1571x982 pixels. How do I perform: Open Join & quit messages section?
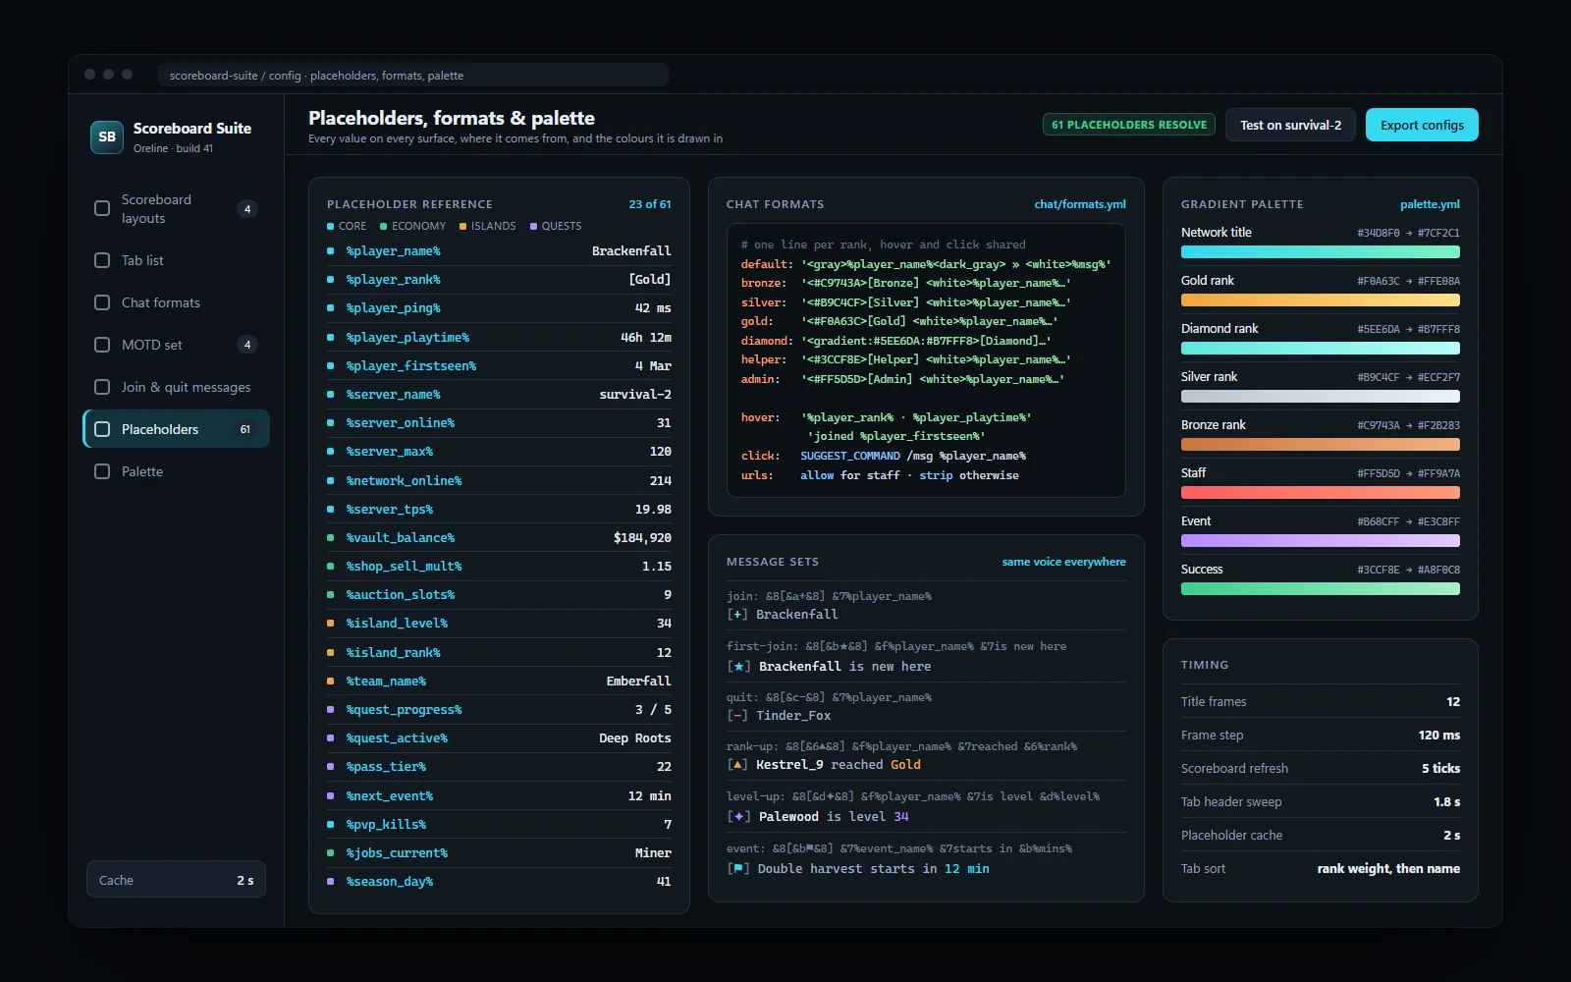(177, 387)
